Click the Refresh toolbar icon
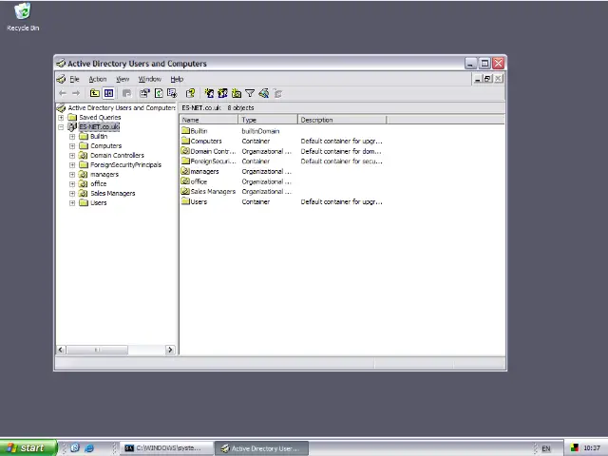This screenshot has height=456, width=608. (x=159, y=93)
